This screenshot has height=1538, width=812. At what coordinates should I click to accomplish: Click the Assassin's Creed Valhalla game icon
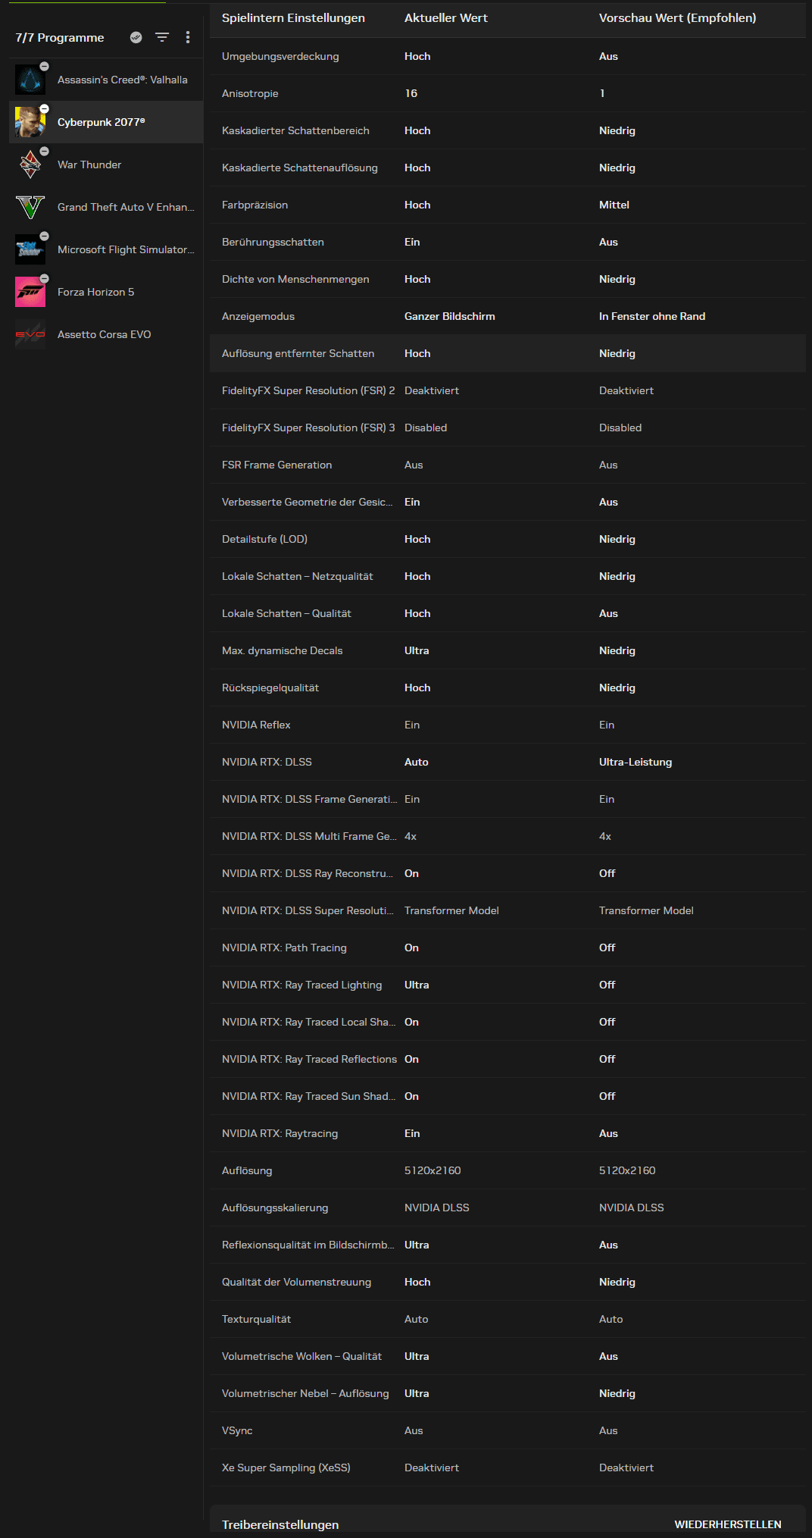30,80
